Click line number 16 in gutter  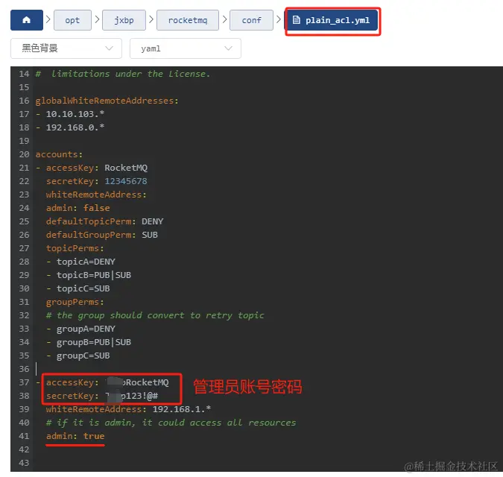point(24,101)
